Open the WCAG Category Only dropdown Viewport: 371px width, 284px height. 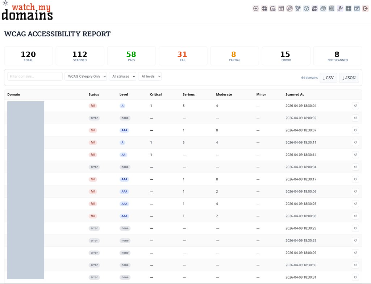tap(86, 76)
